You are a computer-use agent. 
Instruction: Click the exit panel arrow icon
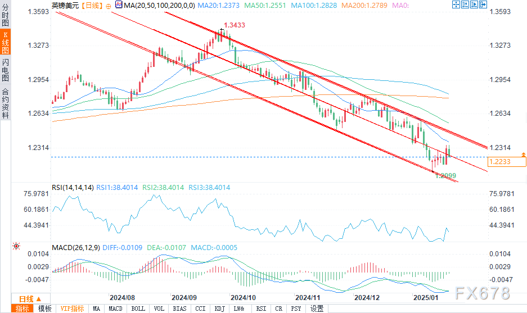click(483, 4)
